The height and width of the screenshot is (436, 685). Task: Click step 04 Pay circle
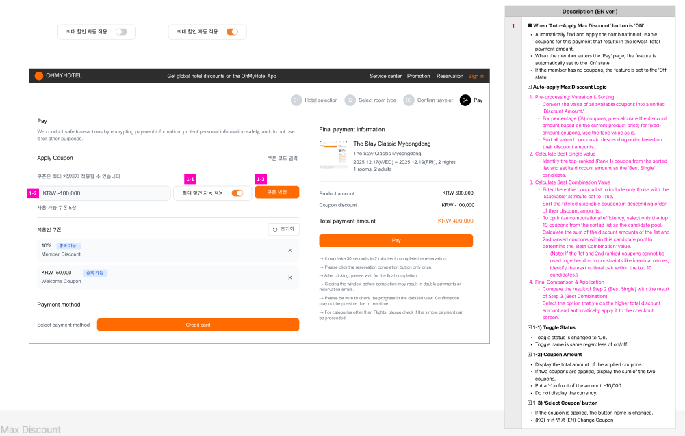click(465, 100)
